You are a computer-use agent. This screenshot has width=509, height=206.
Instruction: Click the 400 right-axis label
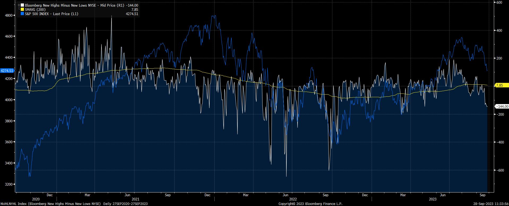(499, 30)
